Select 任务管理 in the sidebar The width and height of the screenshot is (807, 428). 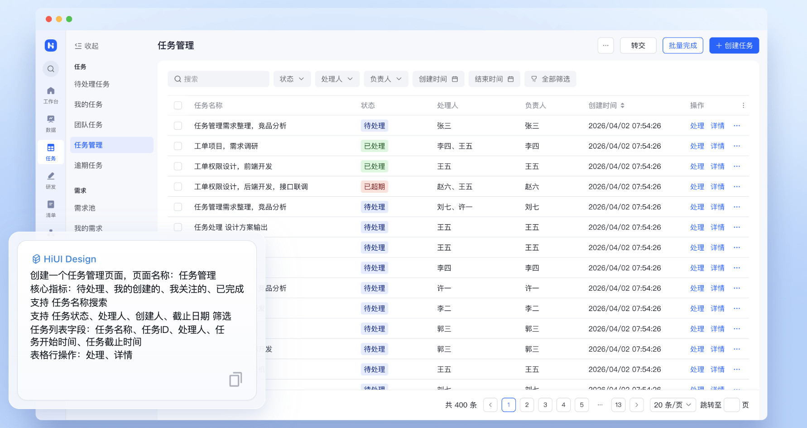tap(111, 145)
